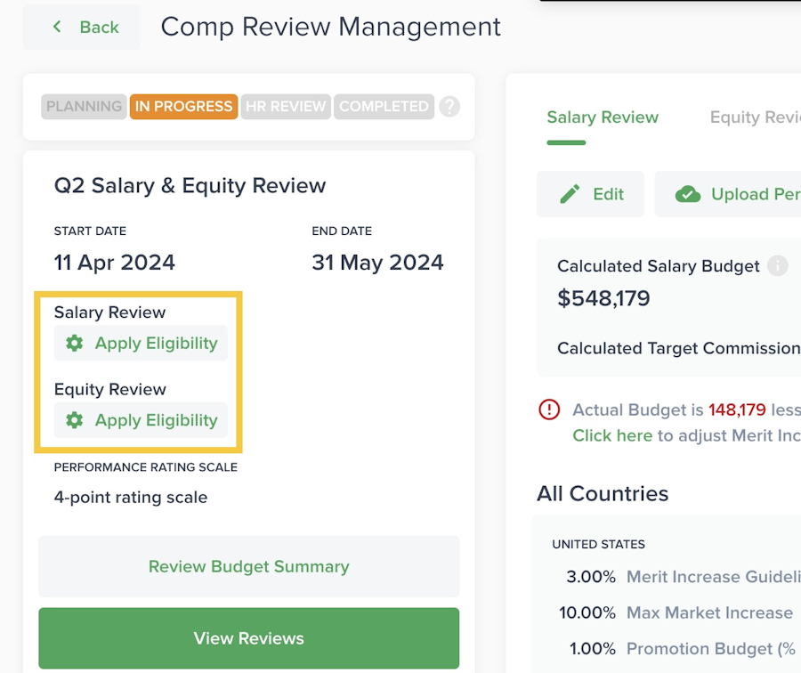The height and width of the screenshot is (673, 801).
Task: Follow the 'Click here' adjust merit link
Action: tap(612, 435)
